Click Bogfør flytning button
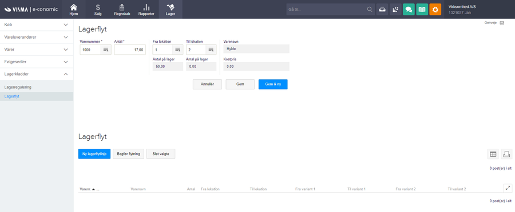The image size is (515, 212). tap(128, 154)
